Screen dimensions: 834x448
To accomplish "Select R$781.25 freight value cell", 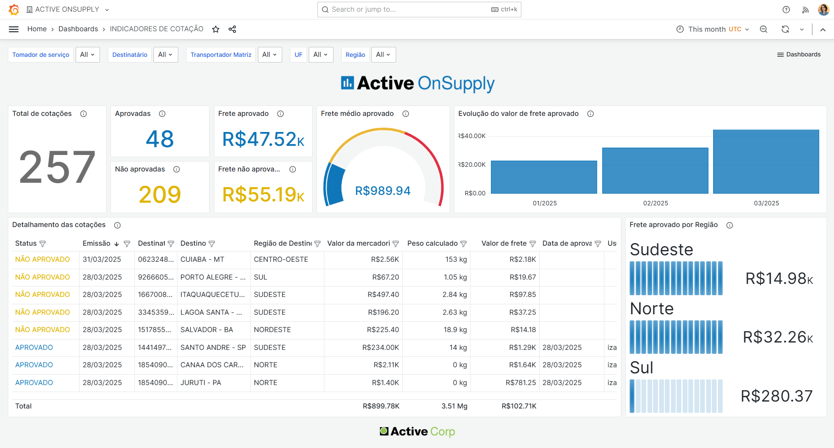I will tap(504, 383).
